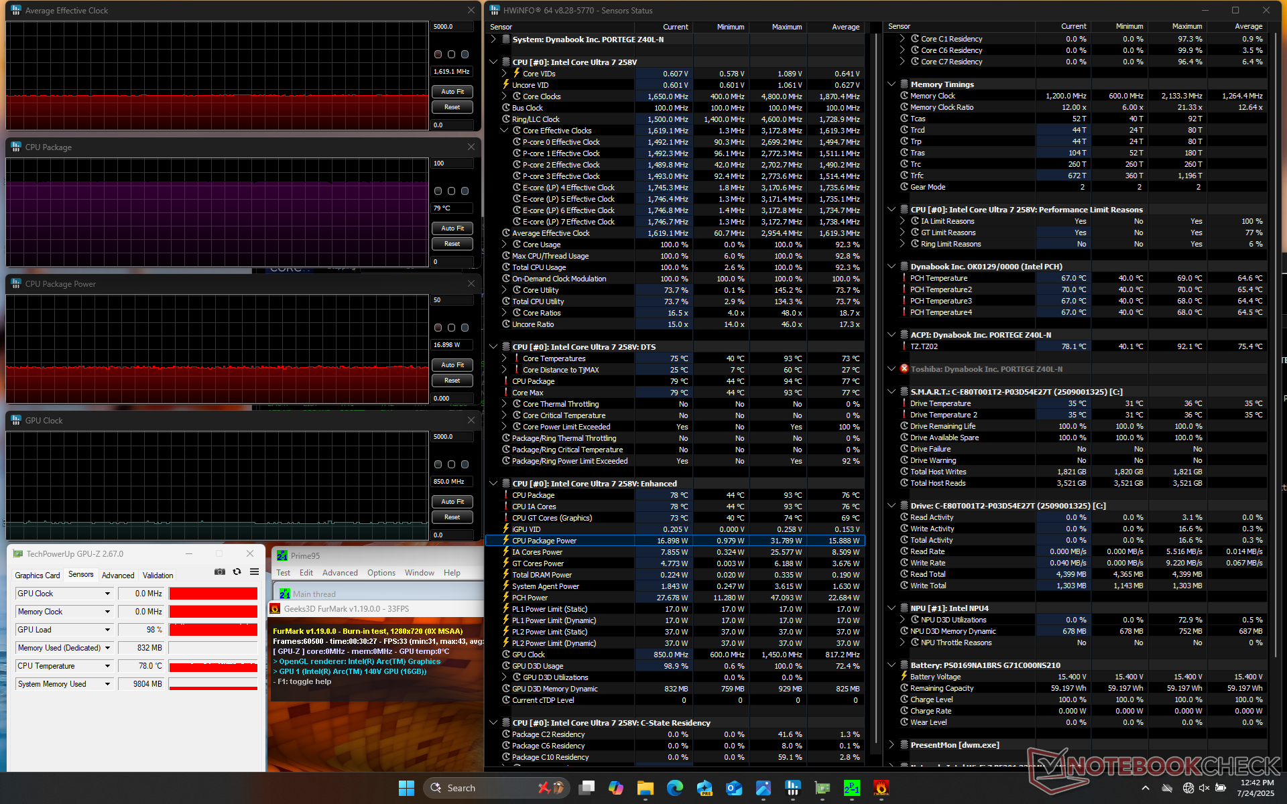Image resolution: width=1287 pixels, height=804 pixels.
Task: Toggle third circle in Average Effective Clock graph
Action: tap(465, 54)
